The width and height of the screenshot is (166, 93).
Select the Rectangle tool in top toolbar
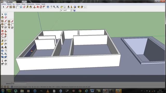point(11,7)
